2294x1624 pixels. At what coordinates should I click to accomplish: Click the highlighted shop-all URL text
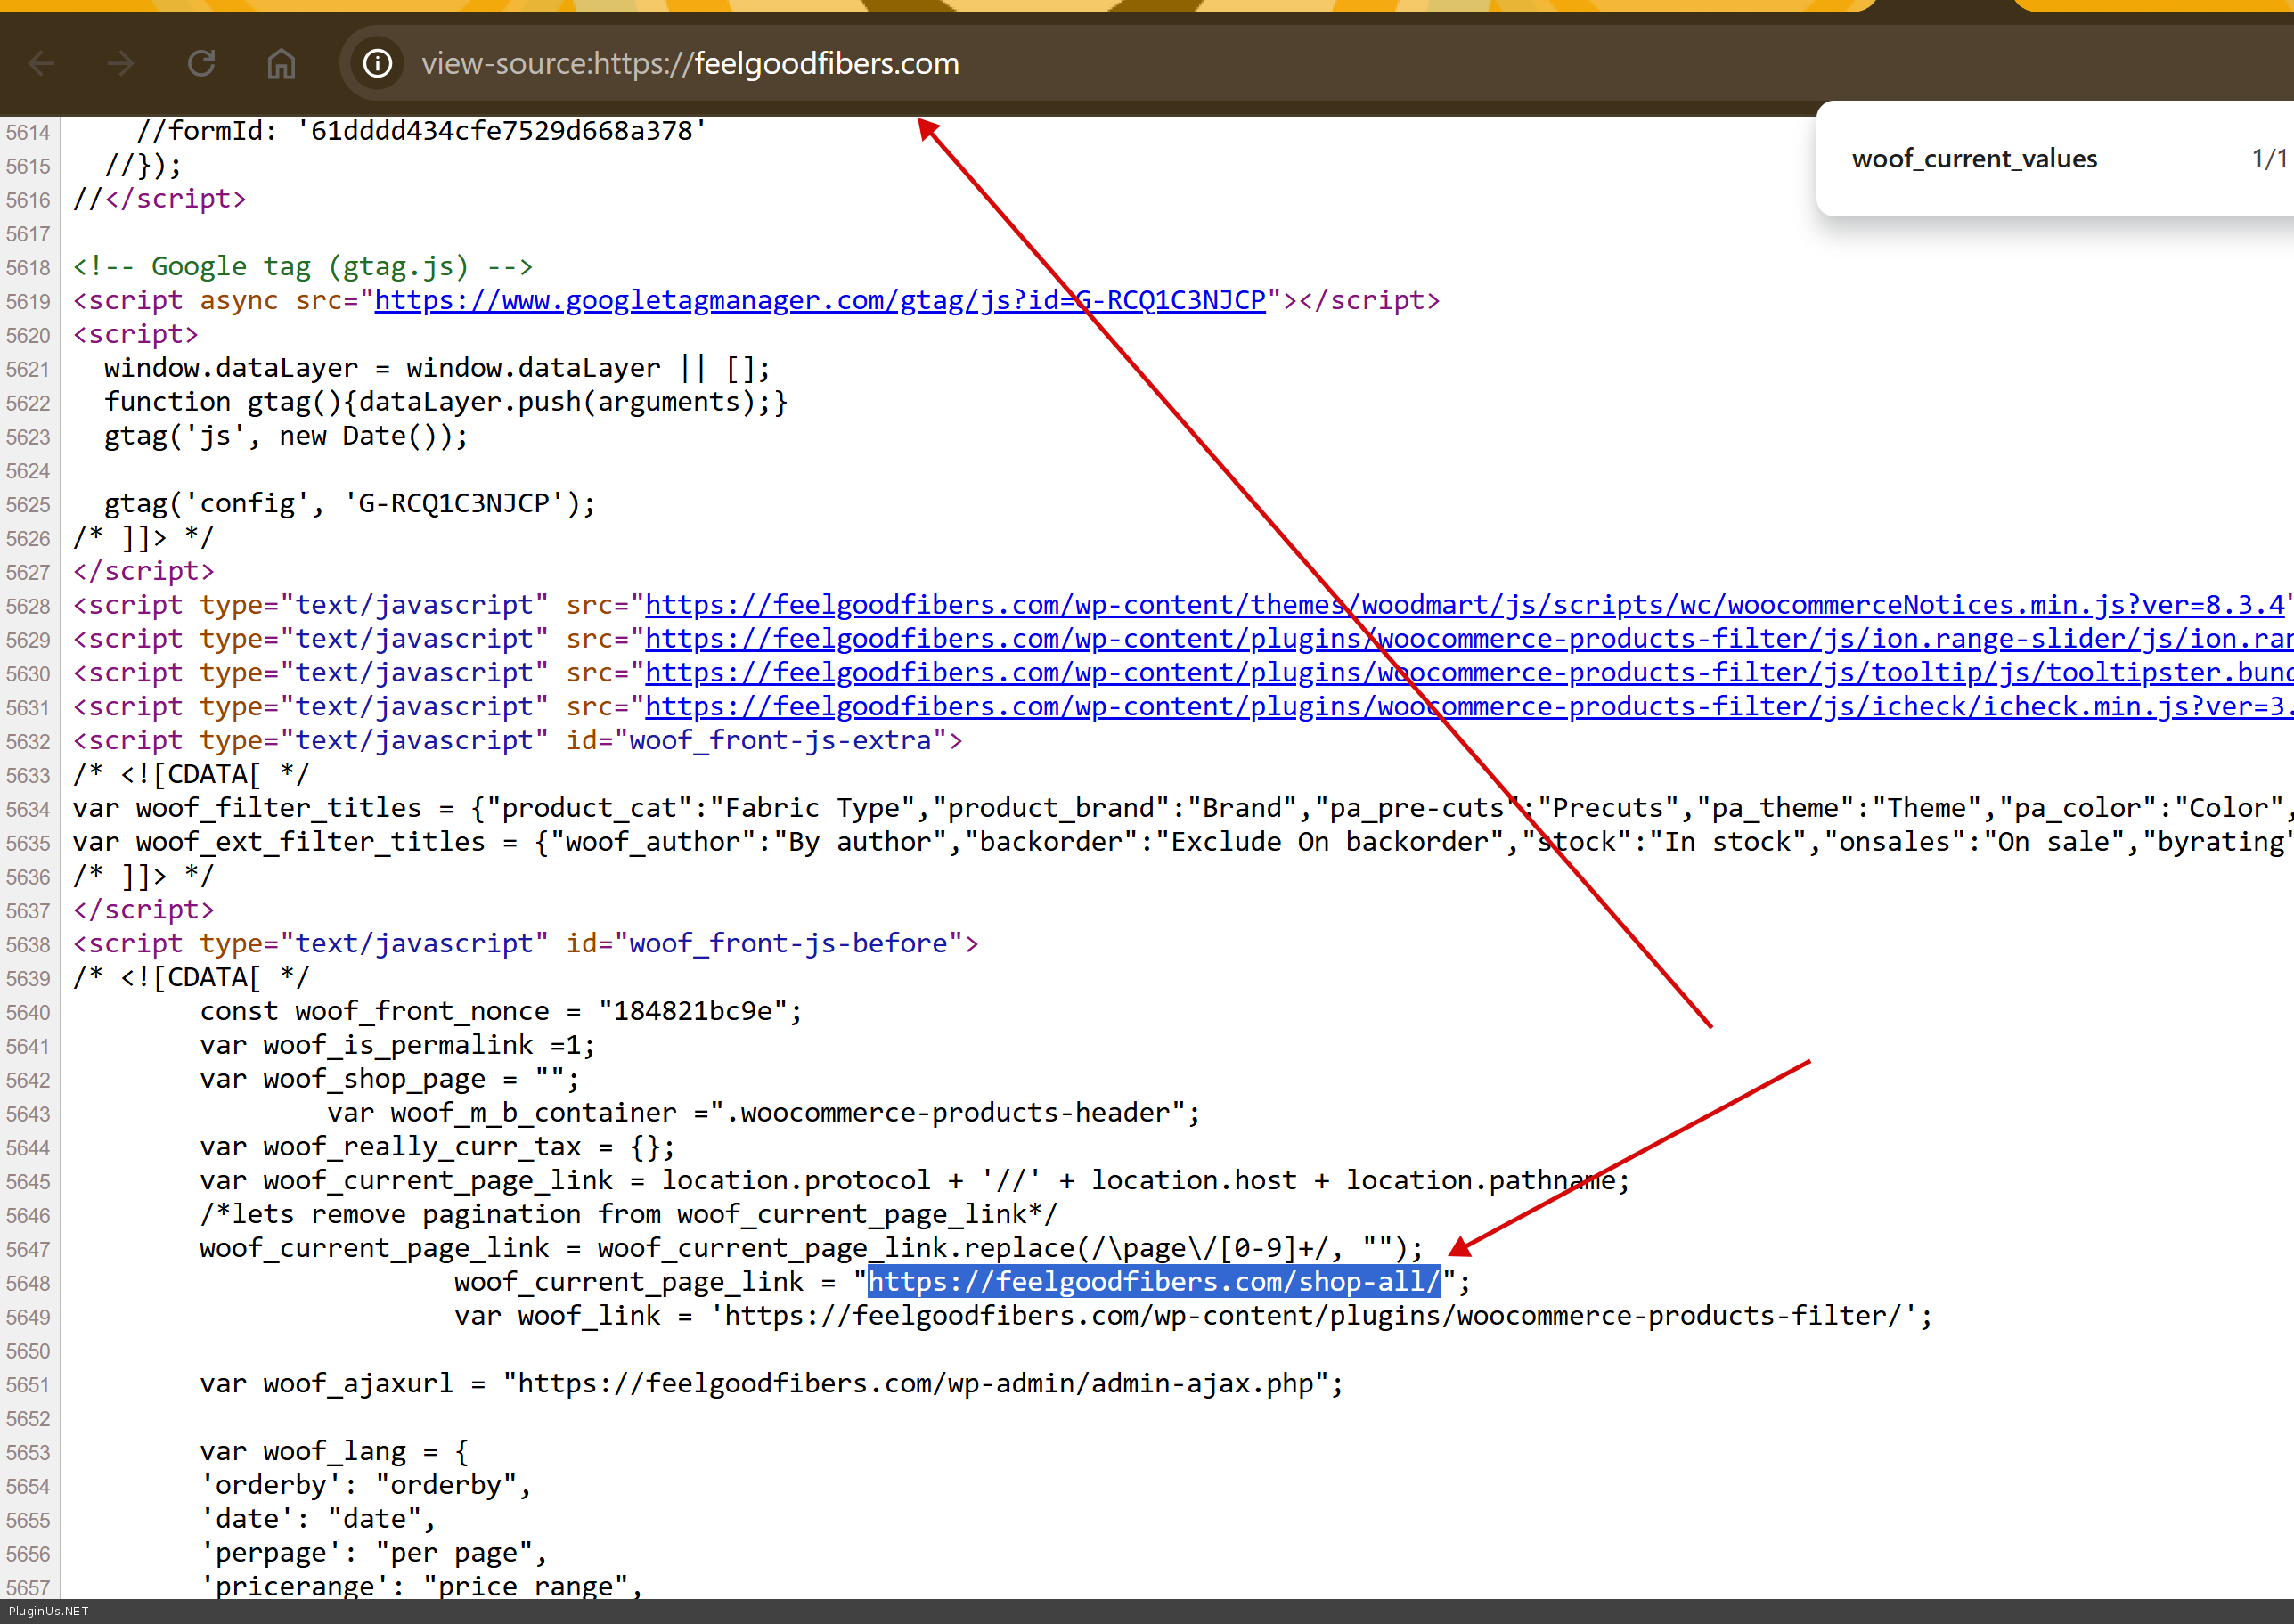pos(1153,1282)
